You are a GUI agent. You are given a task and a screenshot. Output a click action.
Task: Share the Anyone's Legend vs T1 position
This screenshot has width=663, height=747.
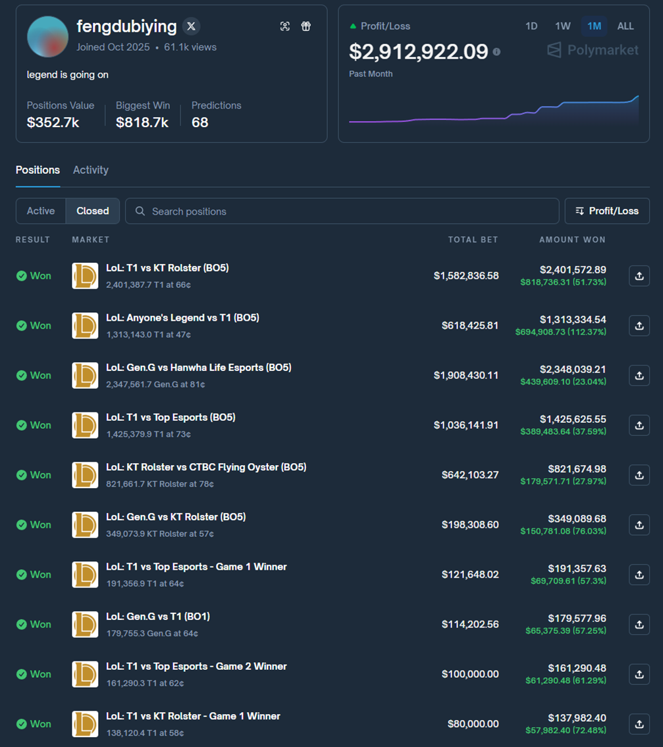[639, 325]
